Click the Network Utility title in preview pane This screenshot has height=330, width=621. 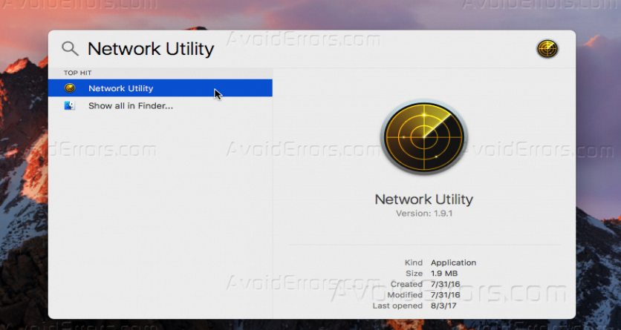point(423,199)
